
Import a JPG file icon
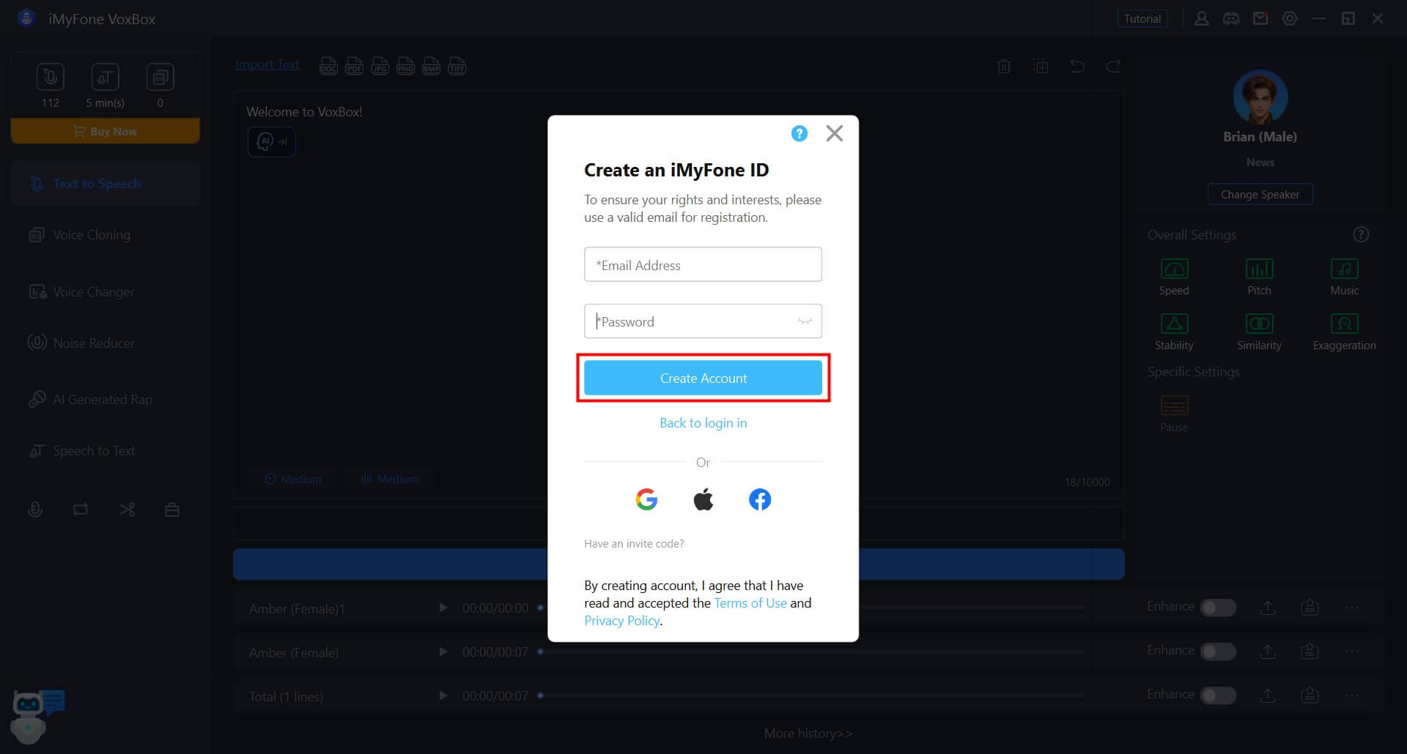(380, 67)
